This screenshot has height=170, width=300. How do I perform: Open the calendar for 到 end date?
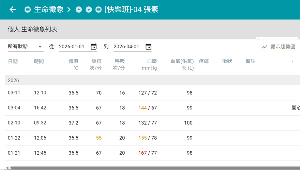click(x=149, y=46)
